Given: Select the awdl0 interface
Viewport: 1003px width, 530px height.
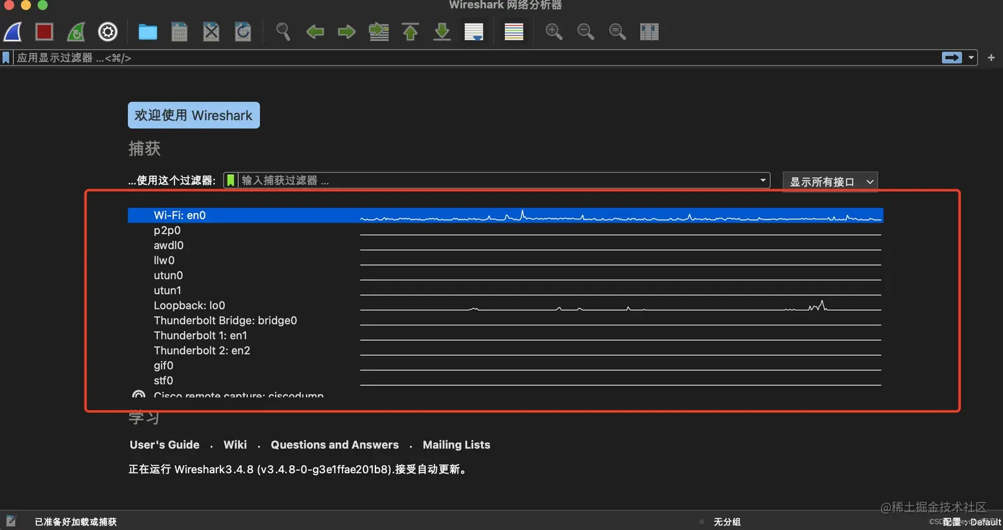Looking at the screenshot, I should (505, 245).
